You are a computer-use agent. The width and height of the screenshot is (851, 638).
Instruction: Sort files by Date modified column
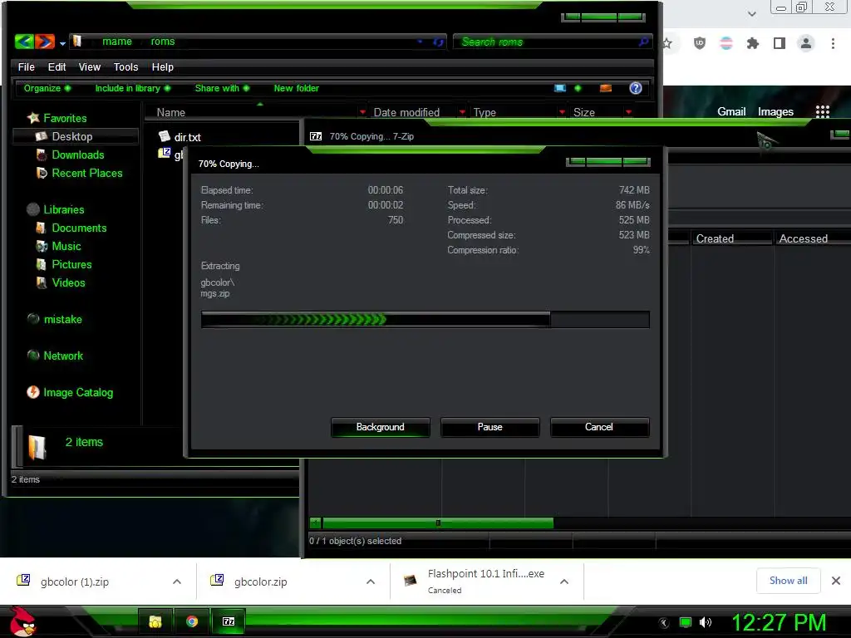(406, 112)
